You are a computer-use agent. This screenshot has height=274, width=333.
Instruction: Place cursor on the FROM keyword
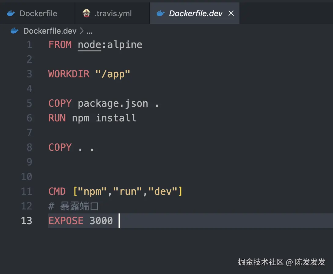[60, 45]
